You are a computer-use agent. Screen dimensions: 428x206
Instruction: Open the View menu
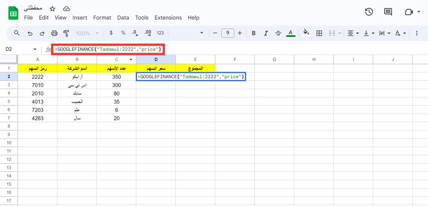pos(60,18)
